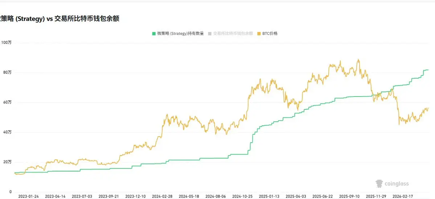Toggle the BTC价格 legend series

click(267, 34)
